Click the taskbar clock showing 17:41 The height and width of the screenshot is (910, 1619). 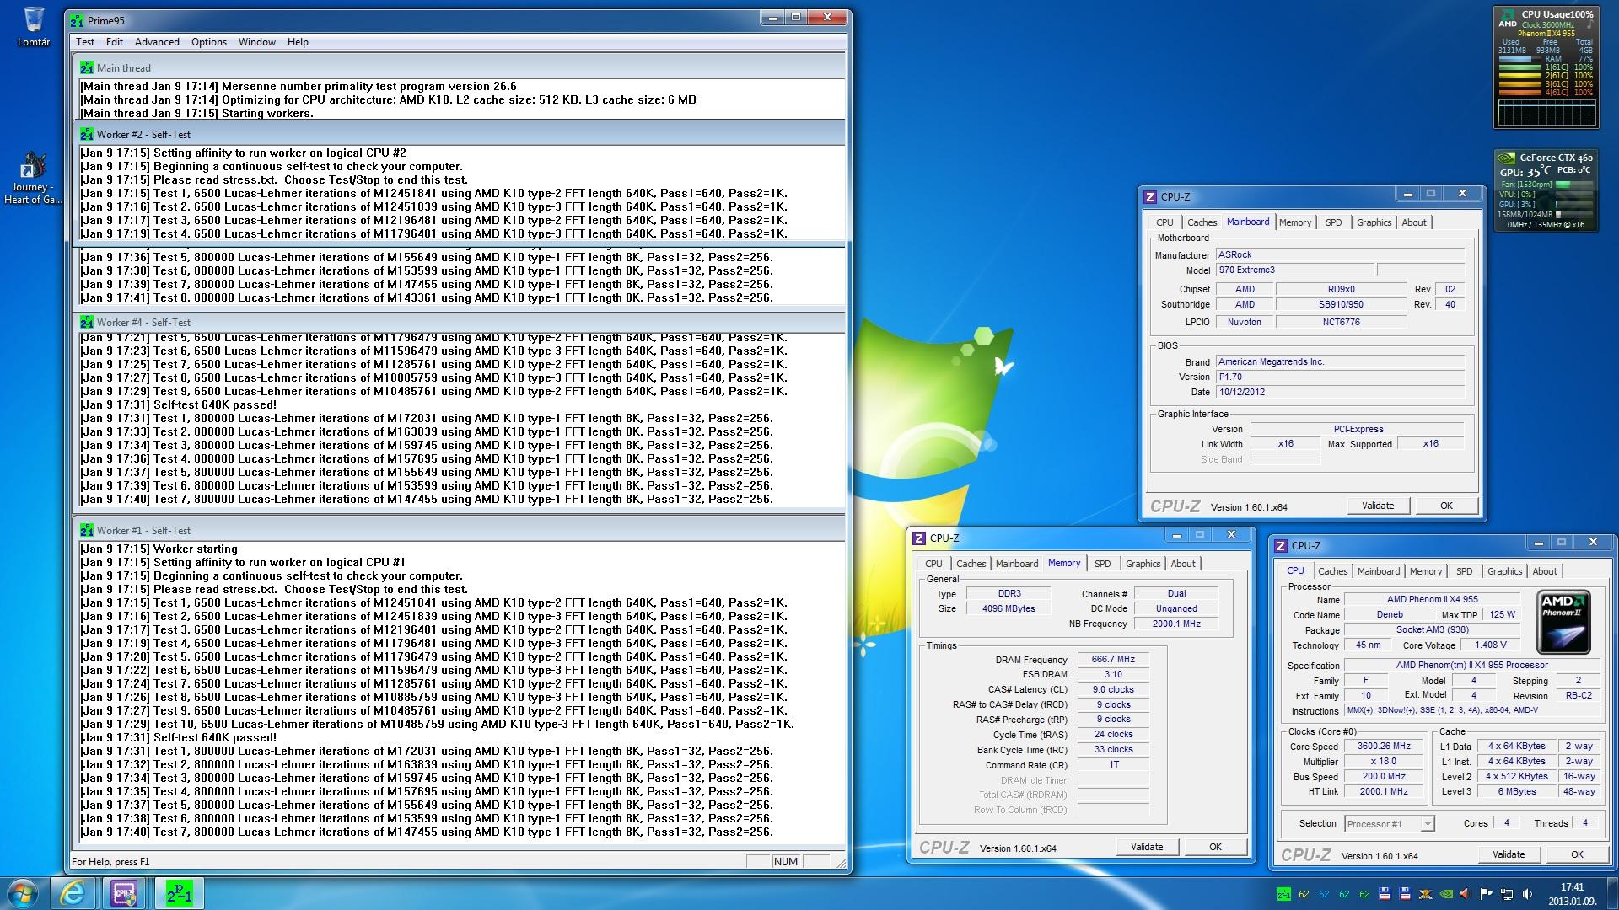click(1571, 893)
